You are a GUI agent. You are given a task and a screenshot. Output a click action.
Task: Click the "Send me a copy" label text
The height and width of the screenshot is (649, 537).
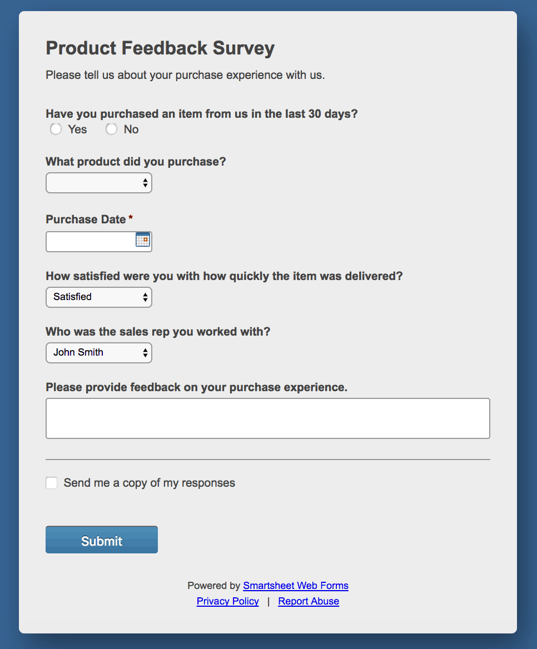pos(149,483)
